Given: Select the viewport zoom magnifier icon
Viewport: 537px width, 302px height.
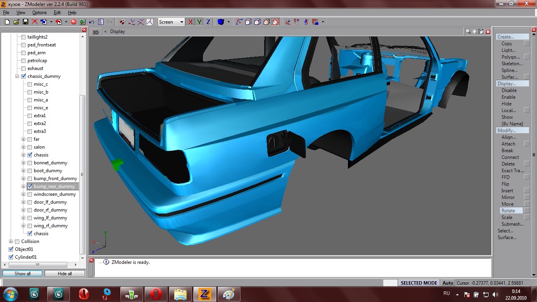Looking at the screenshot, I should [x=468, y=31].
